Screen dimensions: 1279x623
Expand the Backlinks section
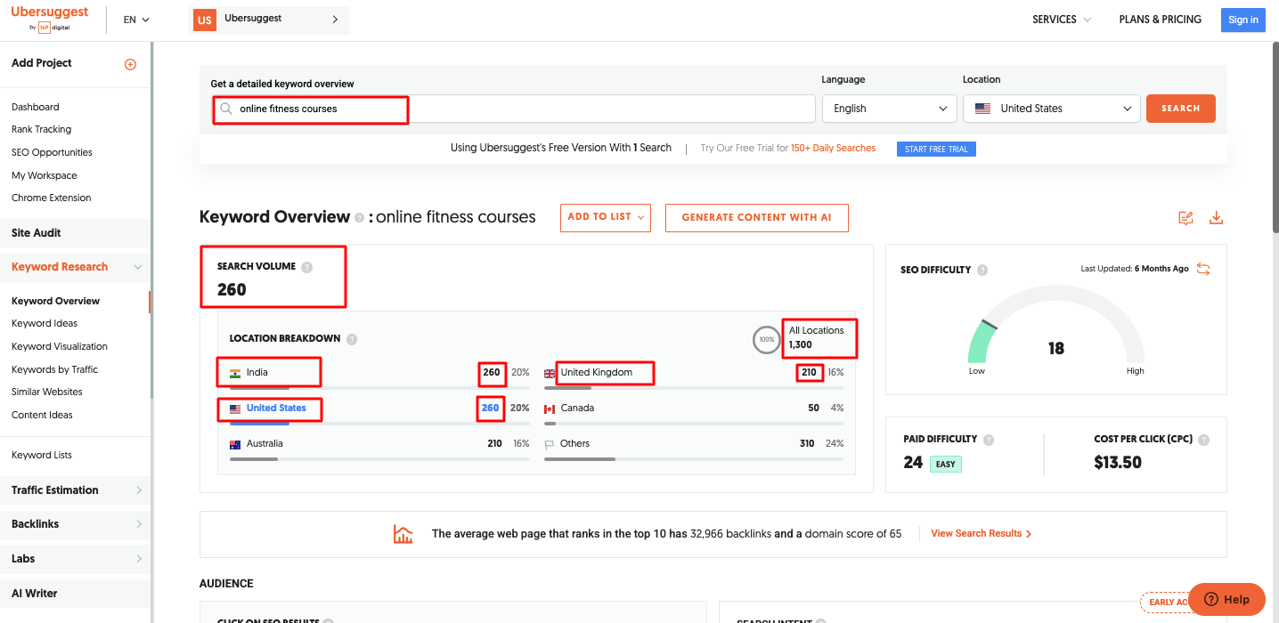139,524
